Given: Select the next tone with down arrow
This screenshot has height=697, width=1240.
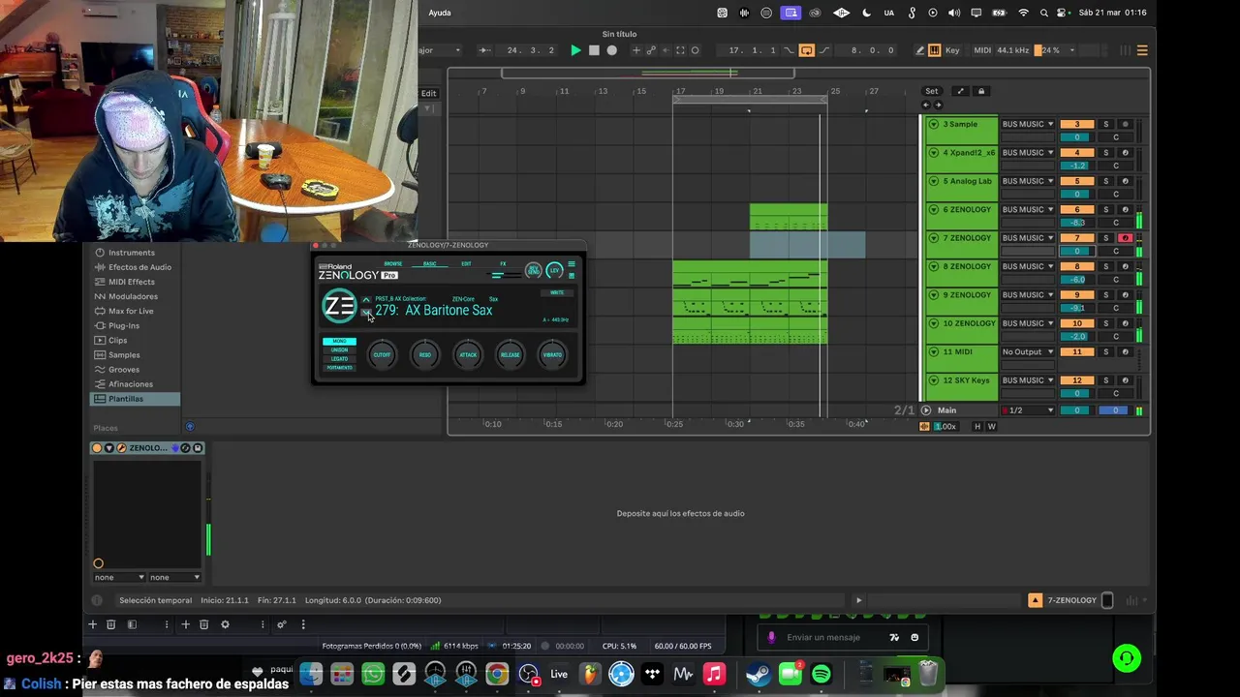Looking at the screenshot, I should (366, 312).
